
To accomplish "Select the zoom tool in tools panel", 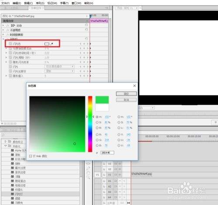I will 88,177.
